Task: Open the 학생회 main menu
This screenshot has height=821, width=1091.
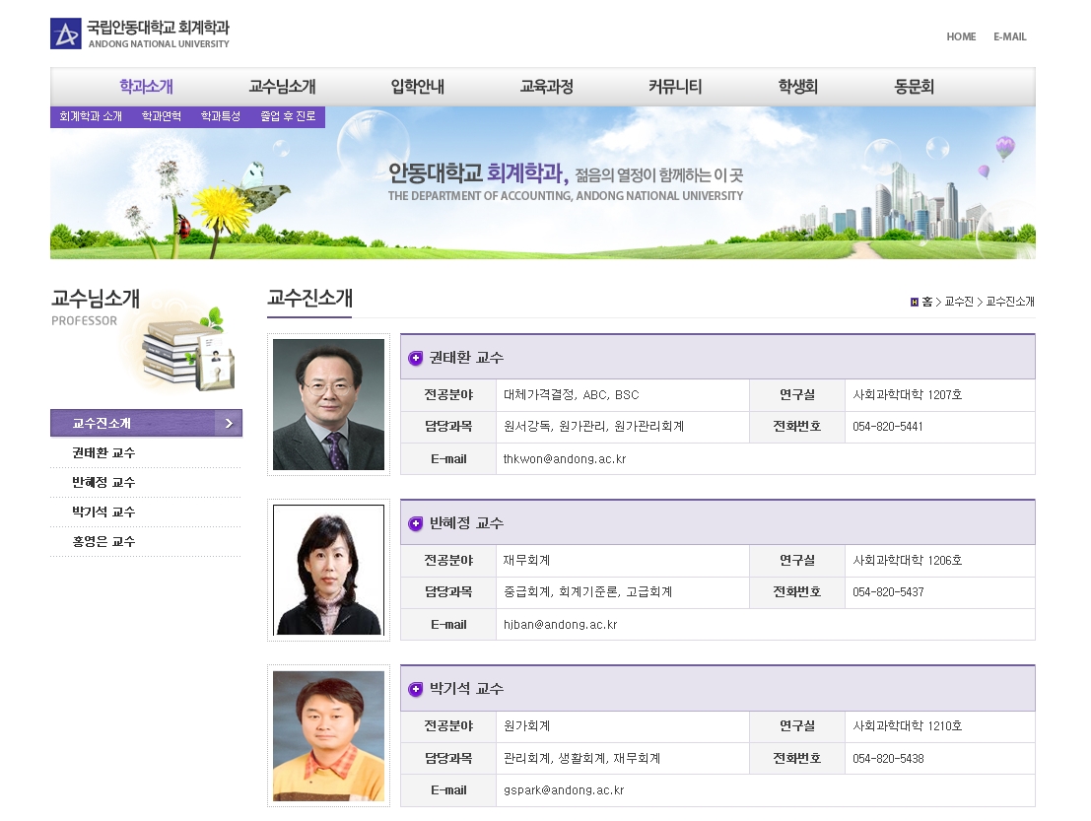Action: point(798,87)
